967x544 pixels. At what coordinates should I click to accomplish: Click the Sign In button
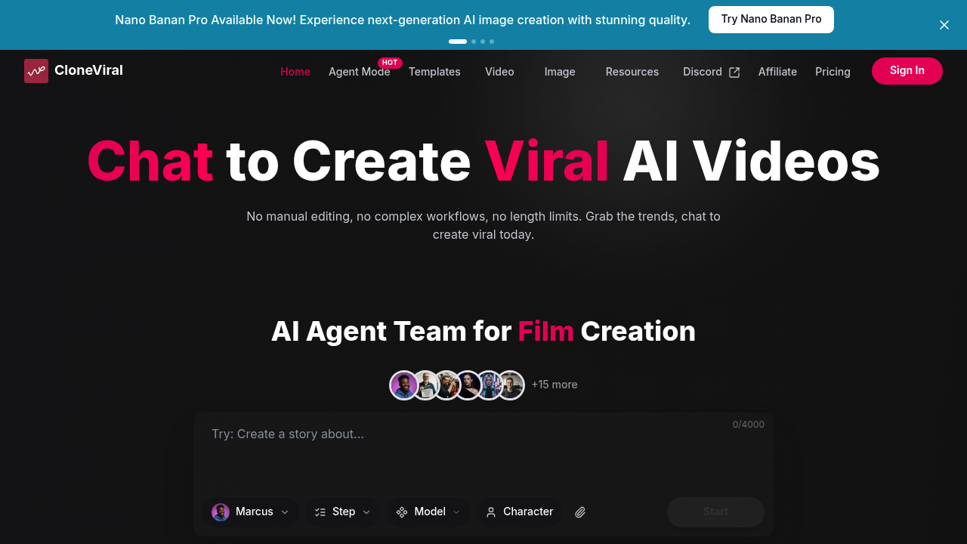click(907, 70)
